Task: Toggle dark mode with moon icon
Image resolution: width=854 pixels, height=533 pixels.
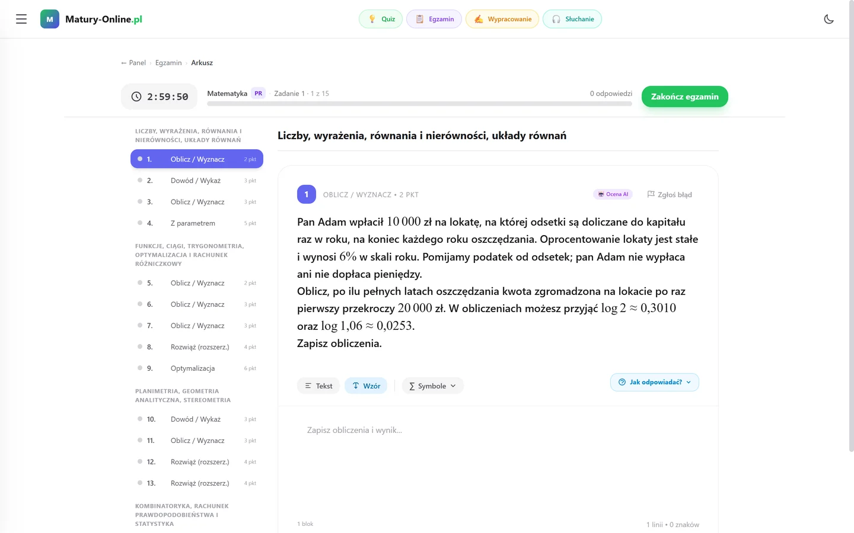Action: click(829, 19)
